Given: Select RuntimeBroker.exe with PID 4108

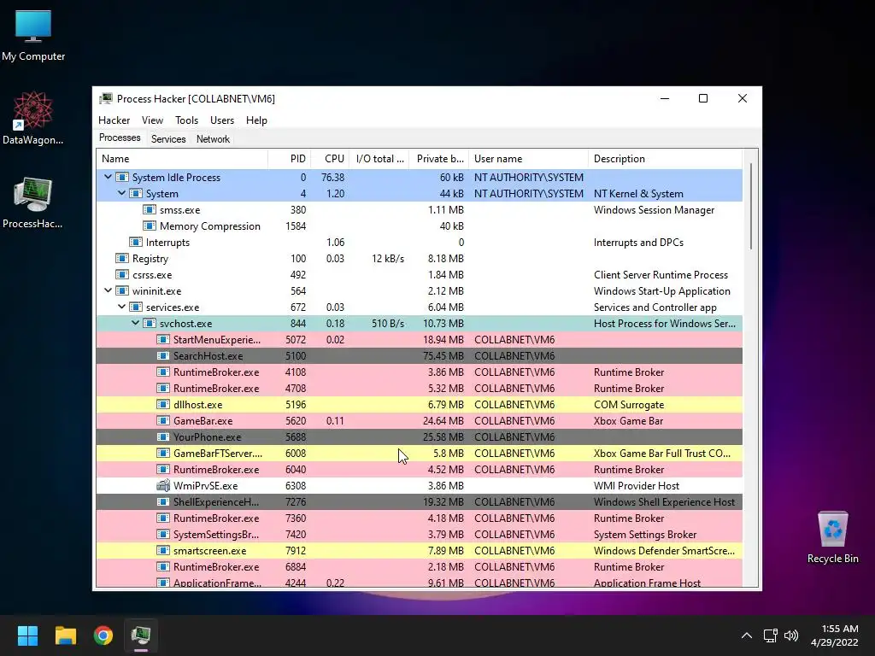Looking at the screenshot, I should pos(419,372).
